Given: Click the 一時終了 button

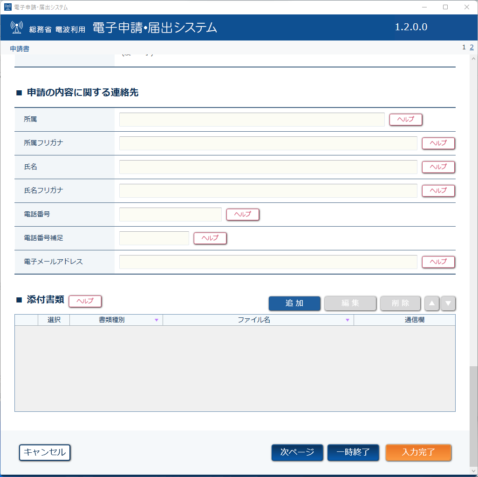Looking at the screenshot, I should [353, 452].
